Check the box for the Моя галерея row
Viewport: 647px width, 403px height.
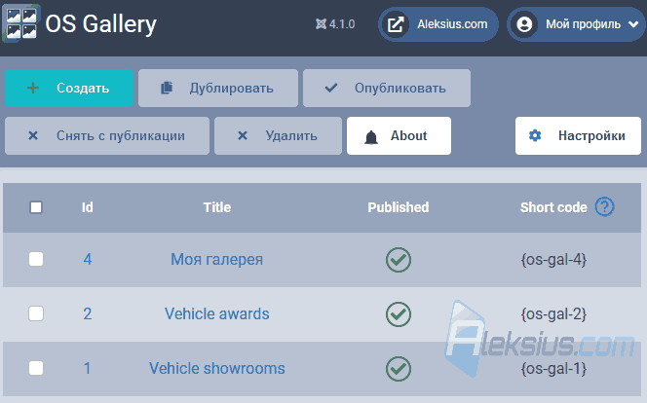(36, 259)
